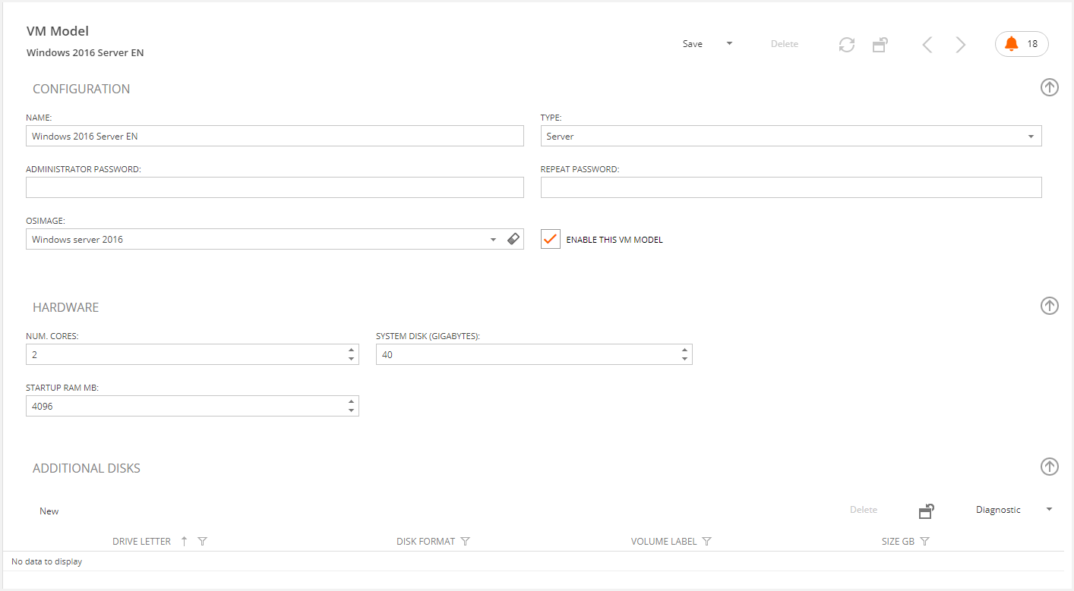Click the refresh icon in top toolbar
1074x591 pixels.
[847, 45]
